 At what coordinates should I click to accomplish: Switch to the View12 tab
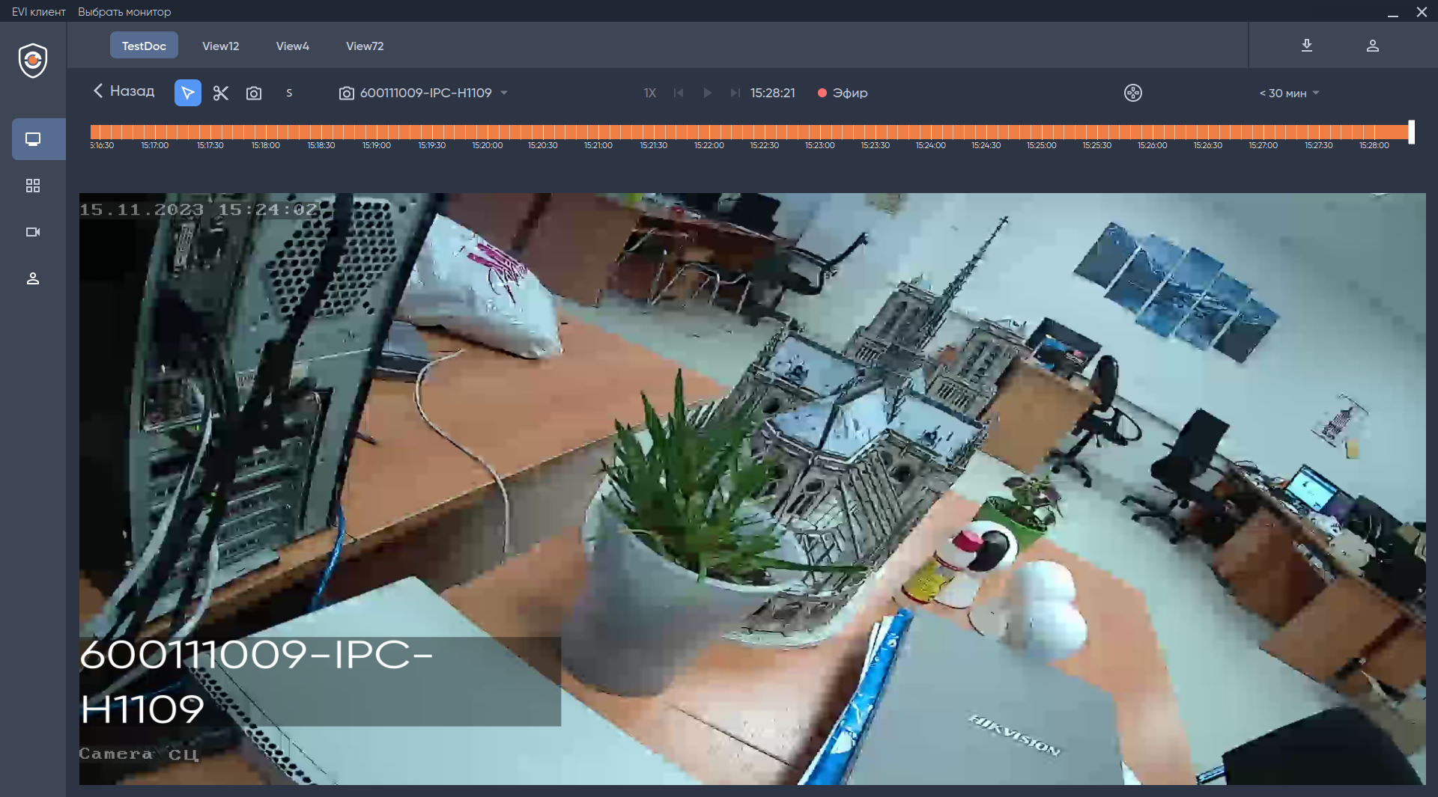click(x=221, y=46)
